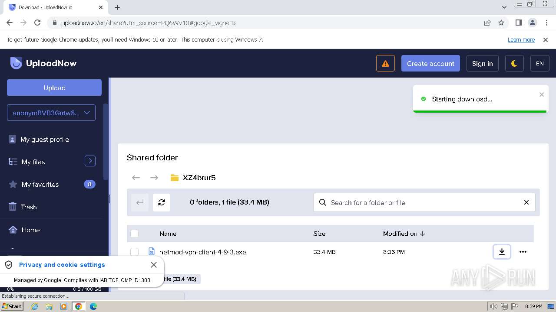Refresh the shared folder listing
556x312 pixels.
(162, 202)
